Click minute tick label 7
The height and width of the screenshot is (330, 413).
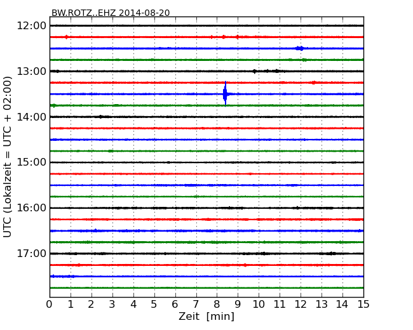(196, 305)
